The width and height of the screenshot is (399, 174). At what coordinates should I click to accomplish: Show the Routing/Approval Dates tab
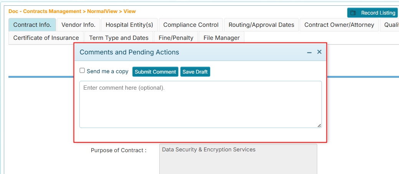[x=261, y=25]
